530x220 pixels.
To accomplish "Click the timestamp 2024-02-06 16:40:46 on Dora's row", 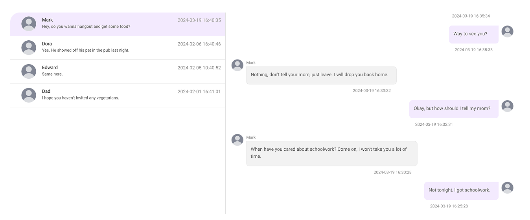I will 199,44.
